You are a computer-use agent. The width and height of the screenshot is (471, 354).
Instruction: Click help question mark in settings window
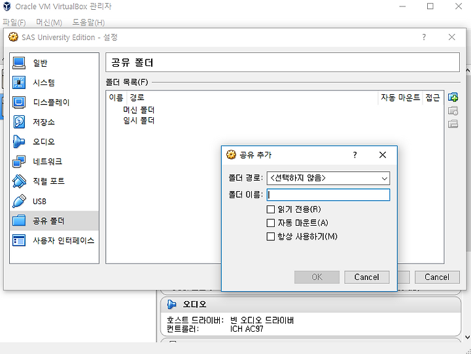424,37
